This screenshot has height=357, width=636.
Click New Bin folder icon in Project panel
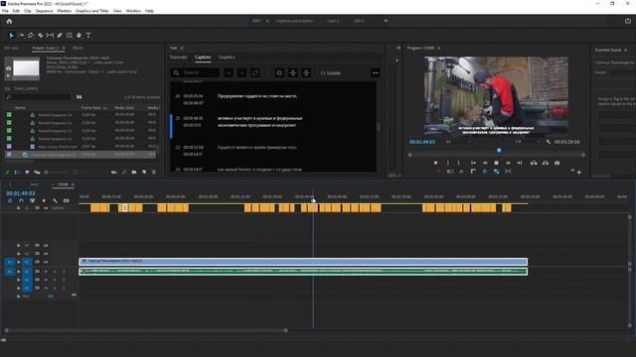134,172
